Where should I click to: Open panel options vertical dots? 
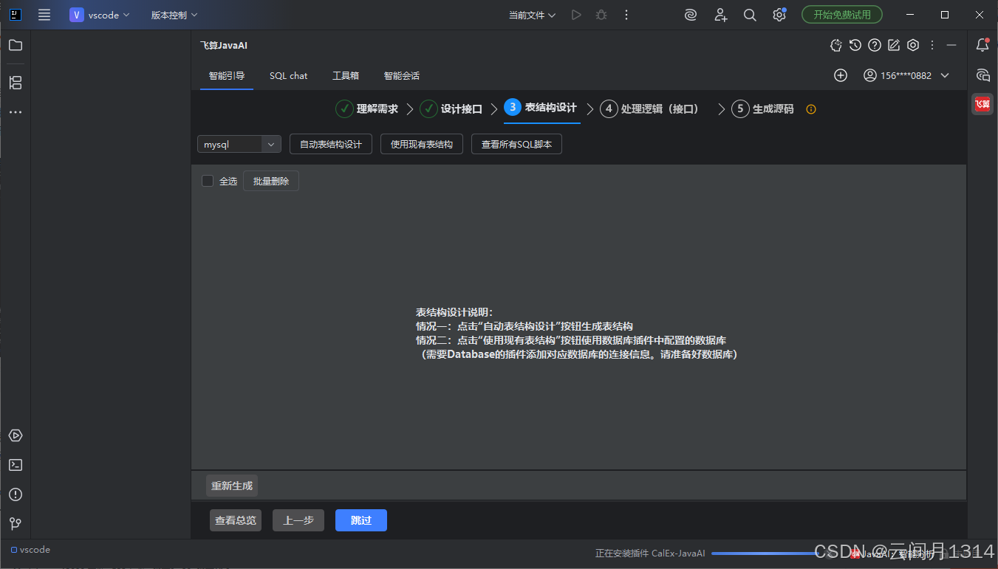[932, 45]
